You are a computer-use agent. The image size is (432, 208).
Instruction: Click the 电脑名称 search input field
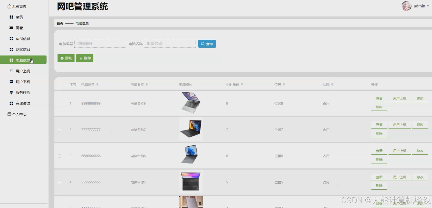click(170, 44)
